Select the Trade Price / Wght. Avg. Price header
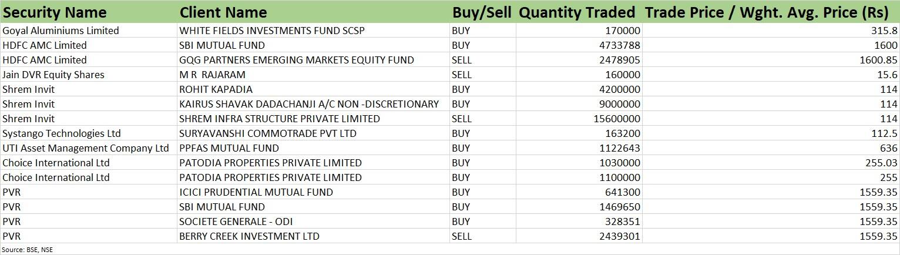Viewport: 900px width, 255px height. tap(771, 12)
